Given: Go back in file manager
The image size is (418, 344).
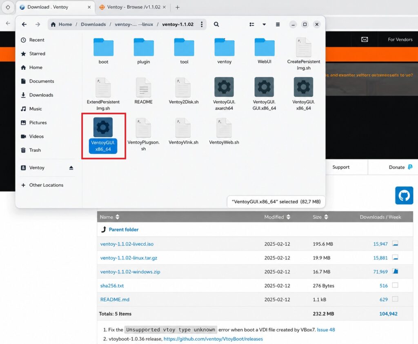Looking at the screenshot, I should pos(24,24).
